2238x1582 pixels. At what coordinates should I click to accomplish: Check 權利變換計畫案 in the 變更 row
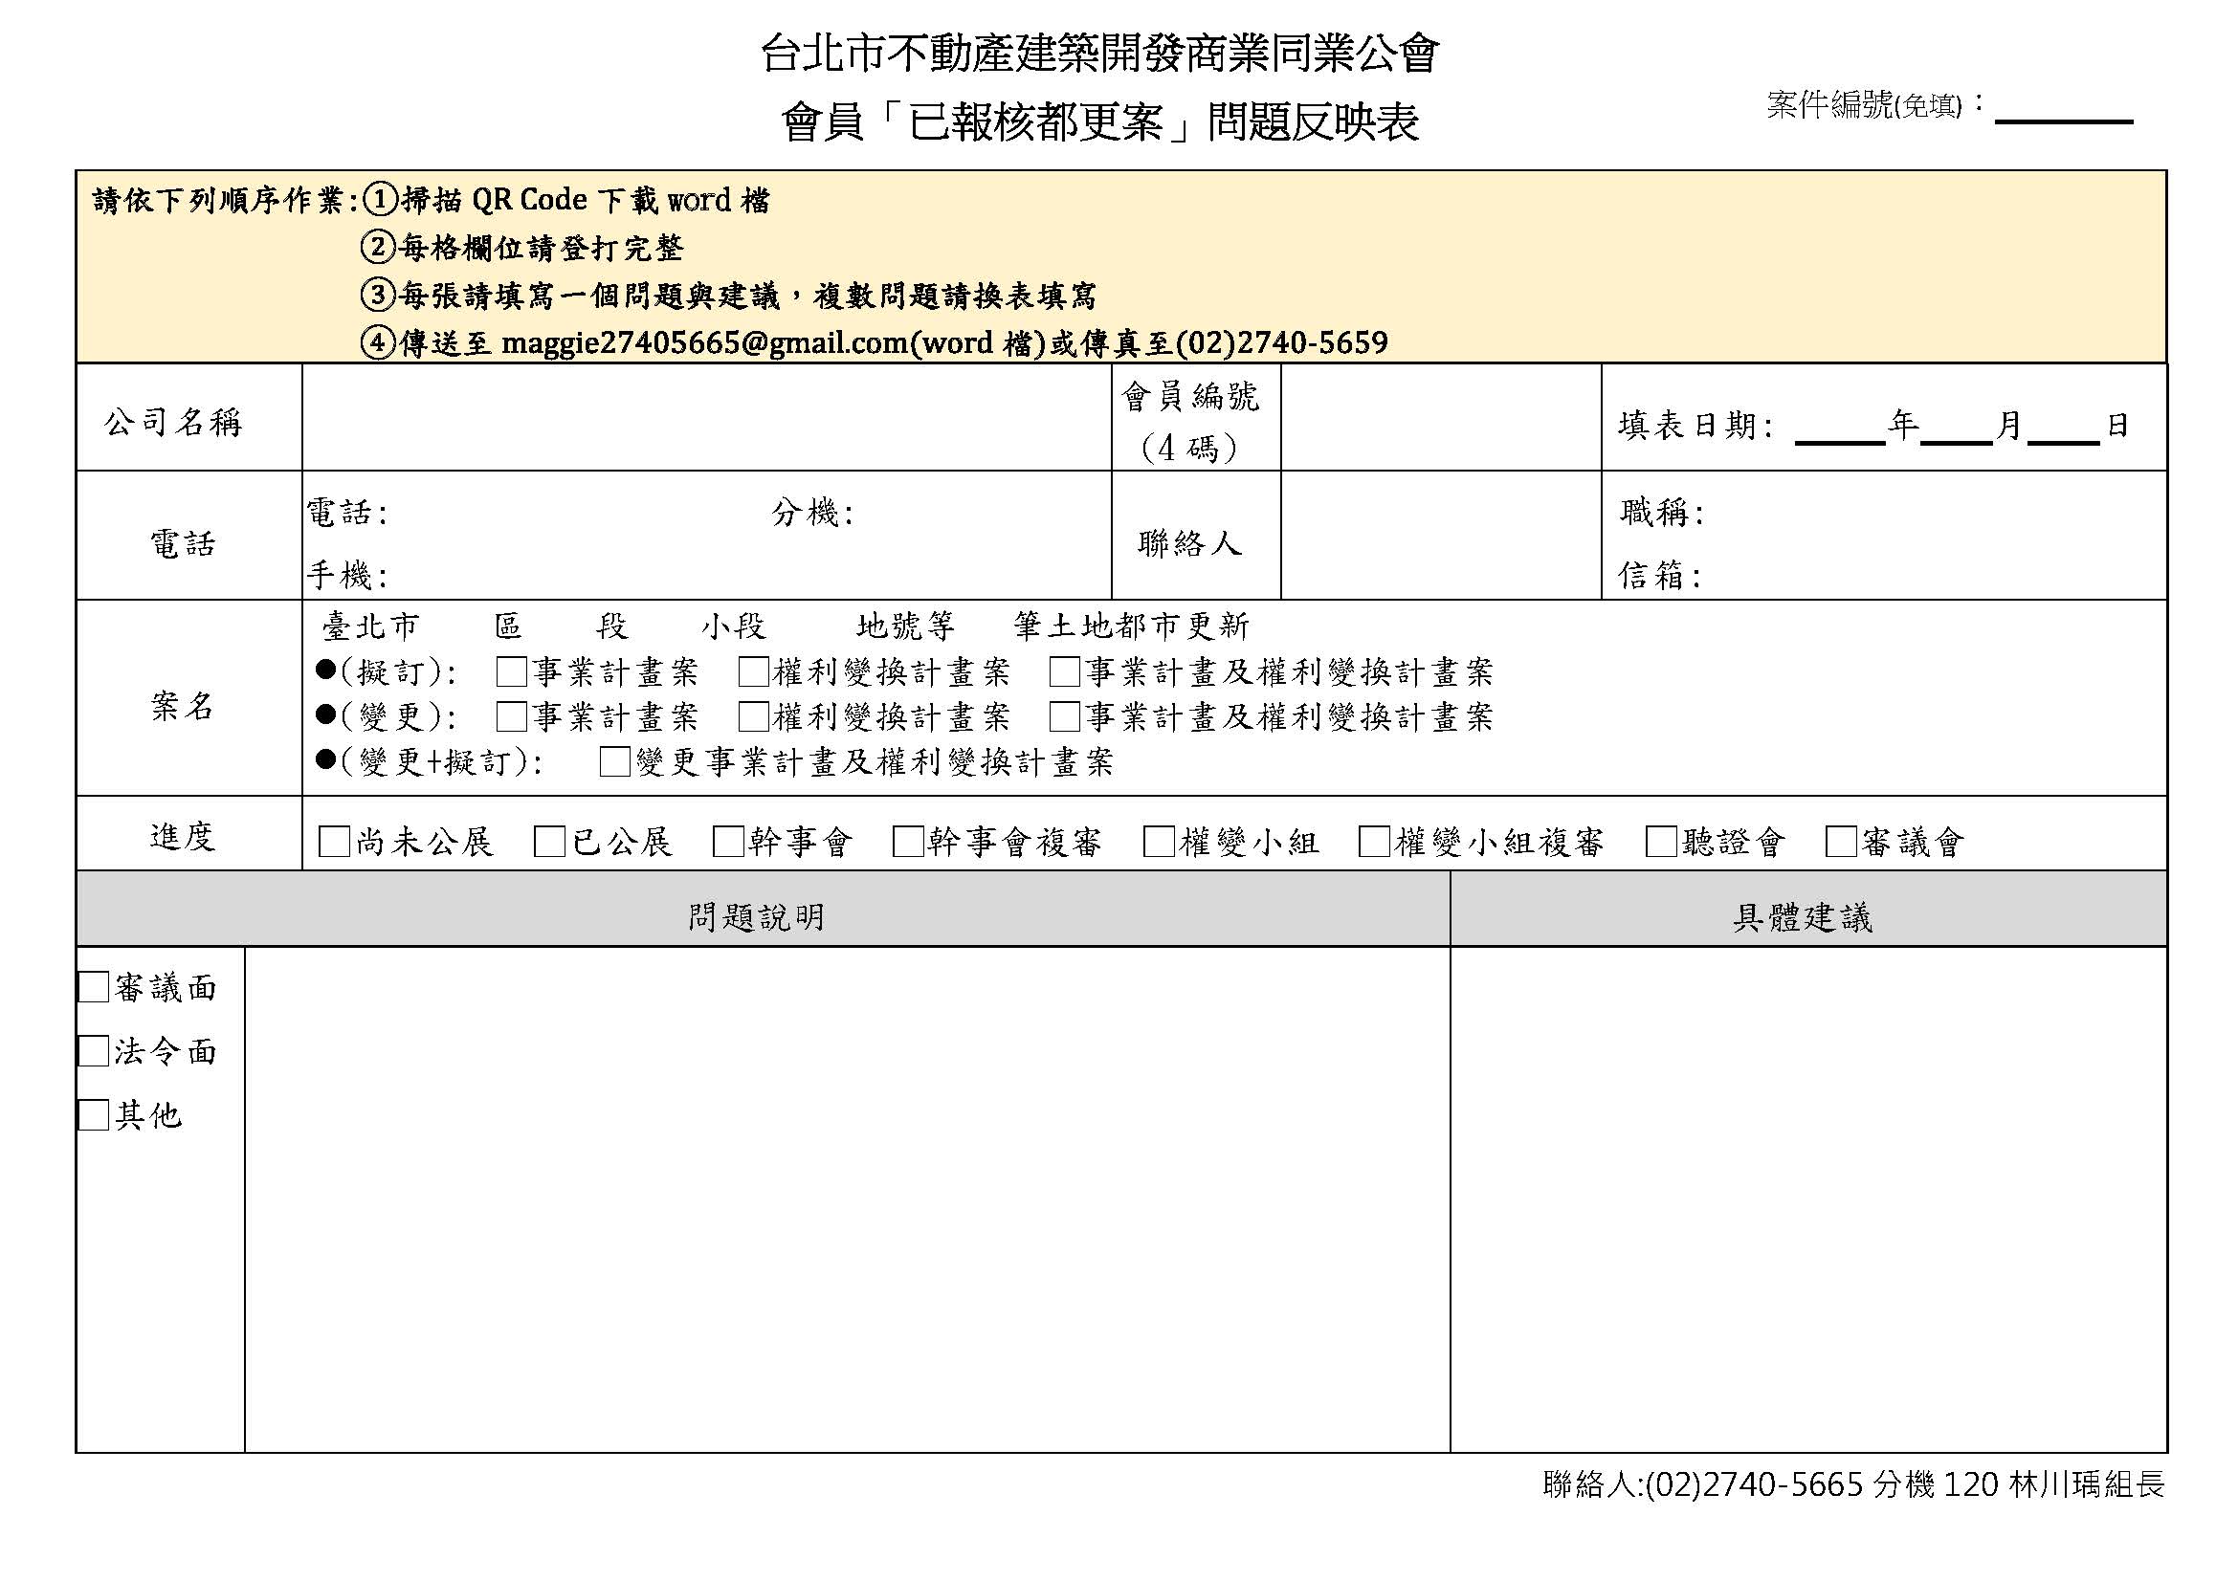[x=753, y=717]
